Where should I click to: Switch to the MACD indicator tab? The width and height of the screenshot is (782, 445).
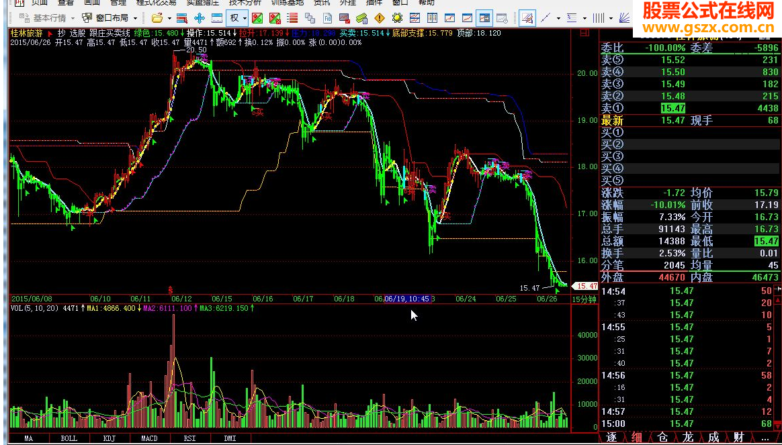pyautogui.click(x=149, y=438)
